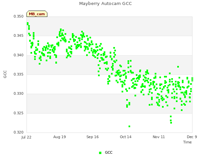The height and width of the screenshot is (159, 212).
Task: Click the 0.345 y-axis label
Action: pyautogui.click(x=19, y=36)
